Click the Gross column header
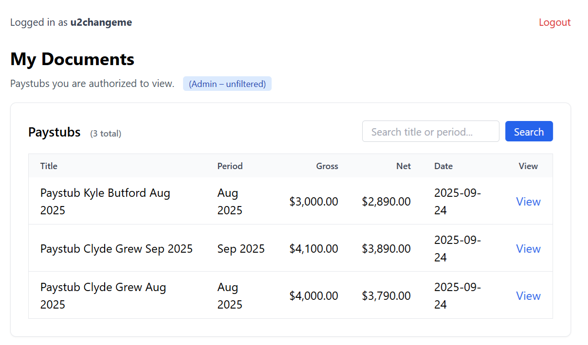The image size is (588, 345). (x=327, y=166)
